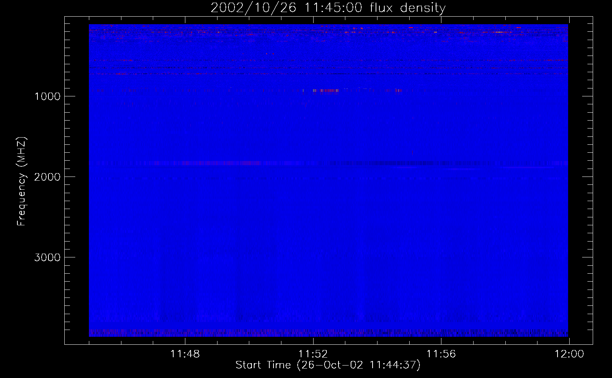
Task: Click the "12:00" time tick label
Action: [x=569, y=354]
